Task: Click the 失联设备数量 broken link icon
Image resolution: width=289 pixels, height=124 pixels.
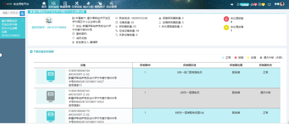Action: tap(117, 35)
